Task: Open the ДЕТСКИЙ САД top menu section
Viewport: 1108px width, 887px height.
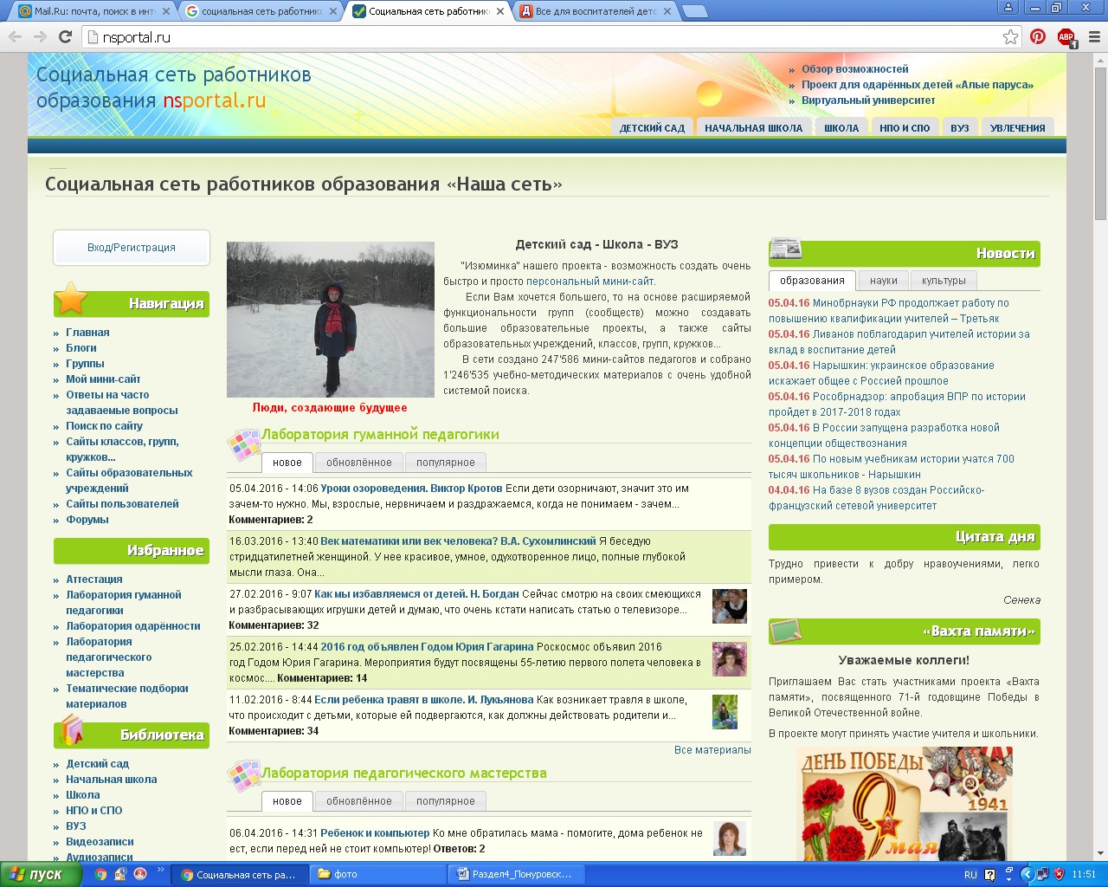Action: pos(652,128)
